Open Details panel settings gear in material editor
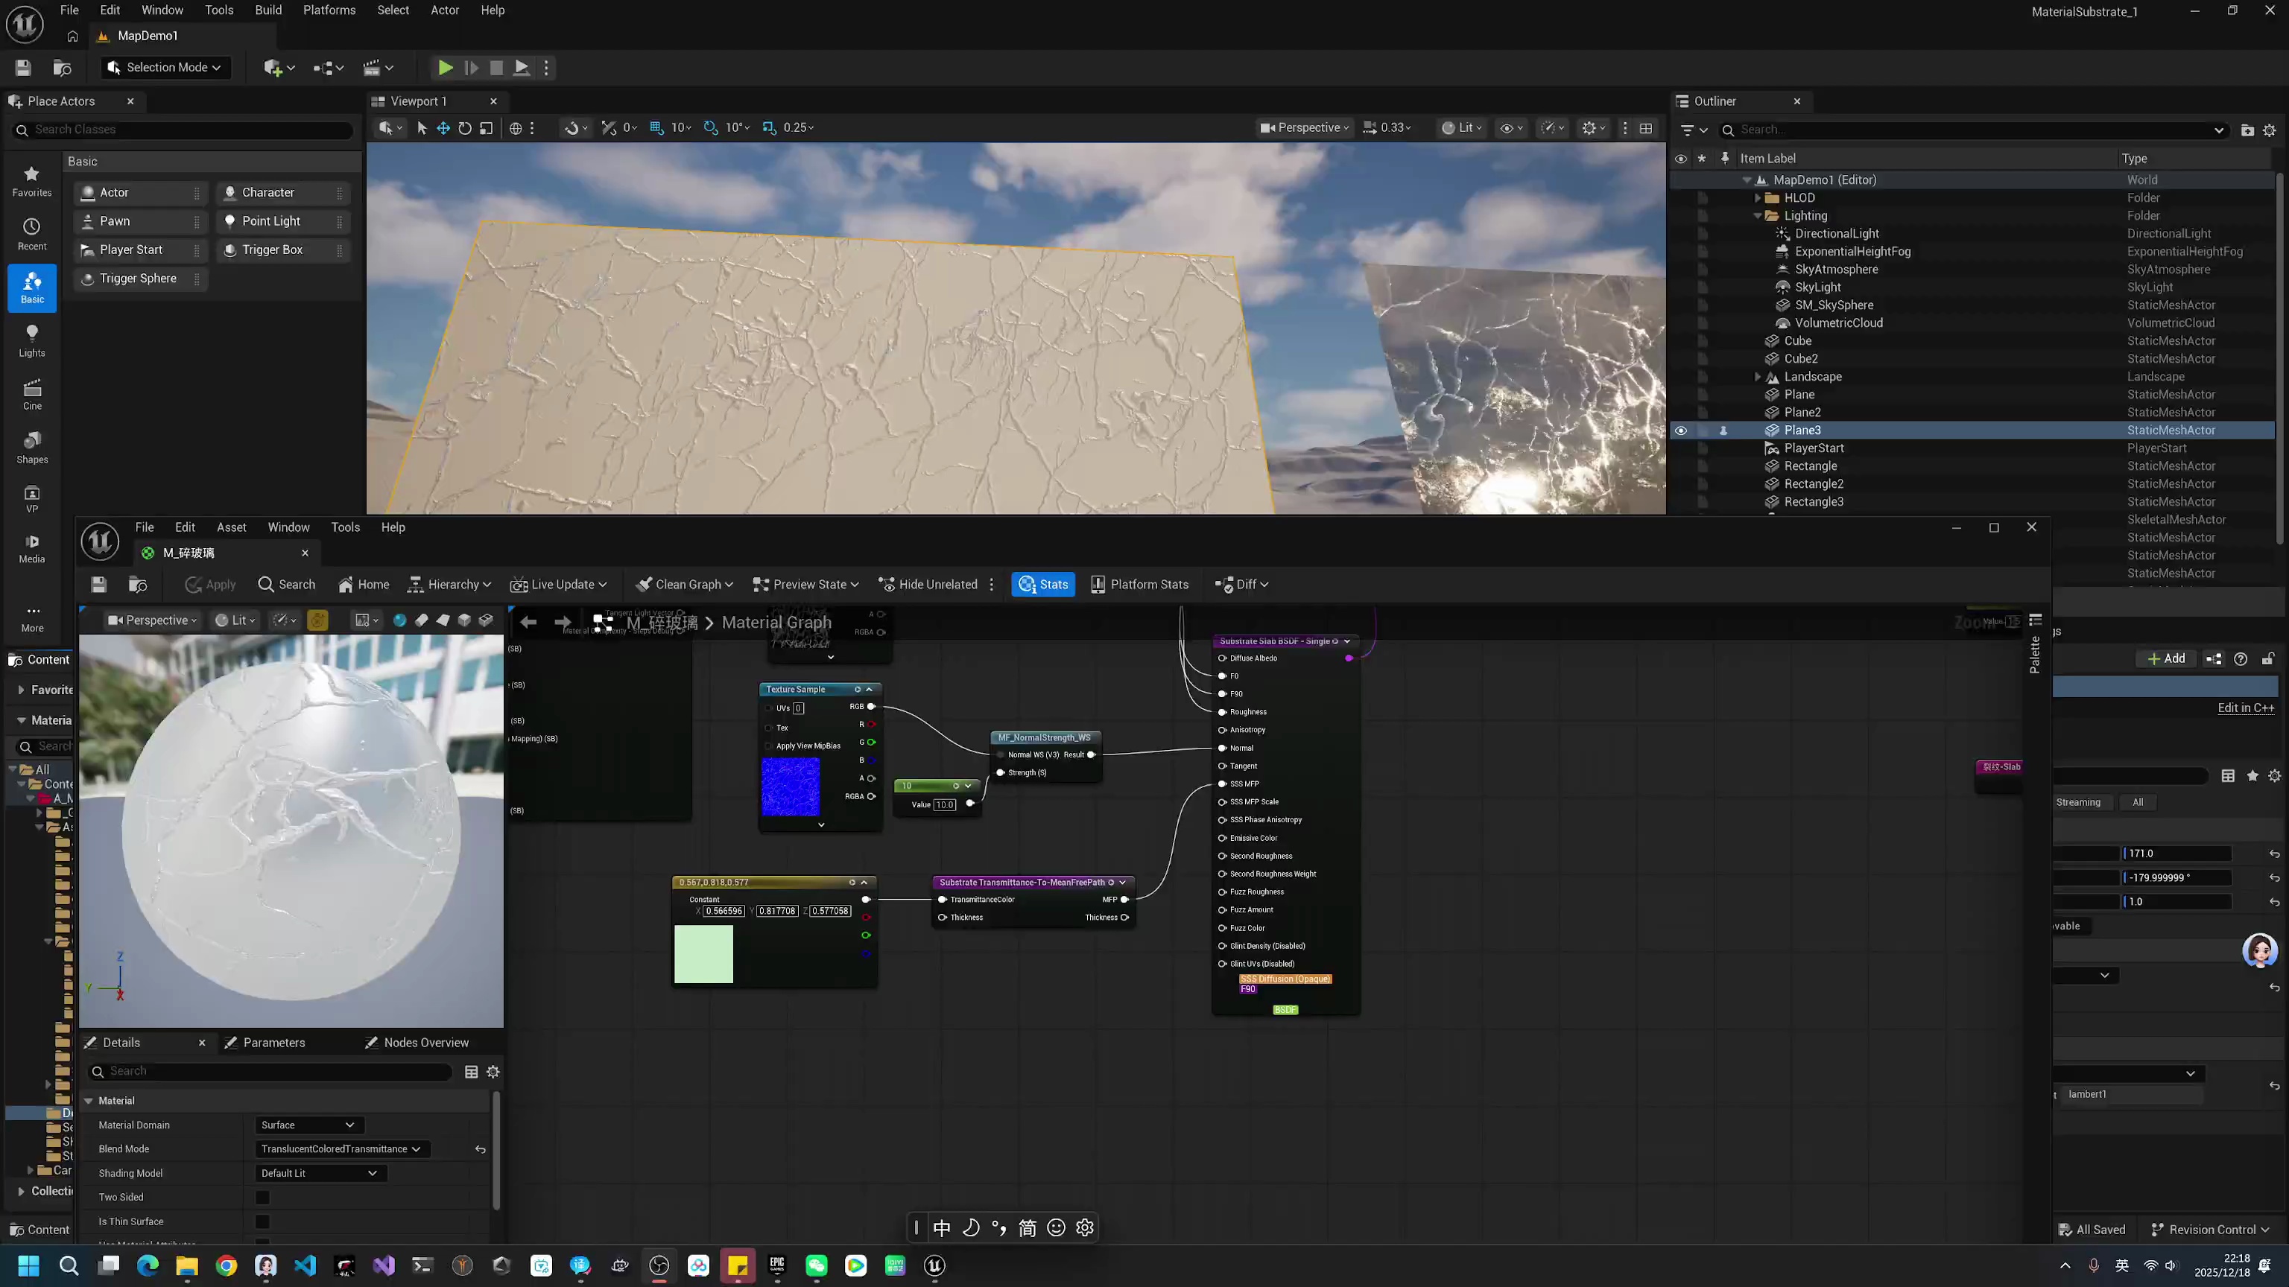Screen dimensions: 2289x1287 coord(493,1072)
